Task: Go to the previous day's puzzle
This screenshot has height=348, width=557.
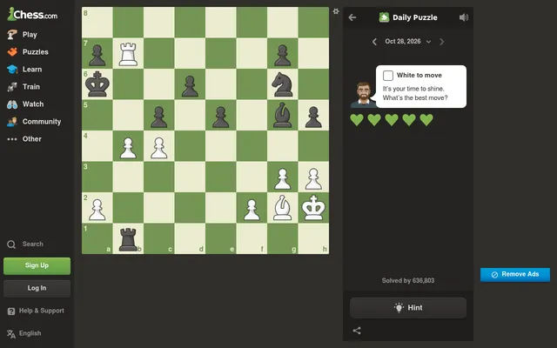Action: pos(374,42)
